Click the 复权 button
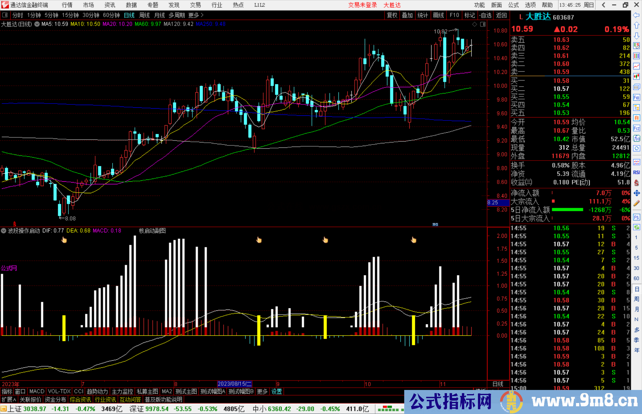 tap(392, 15)
